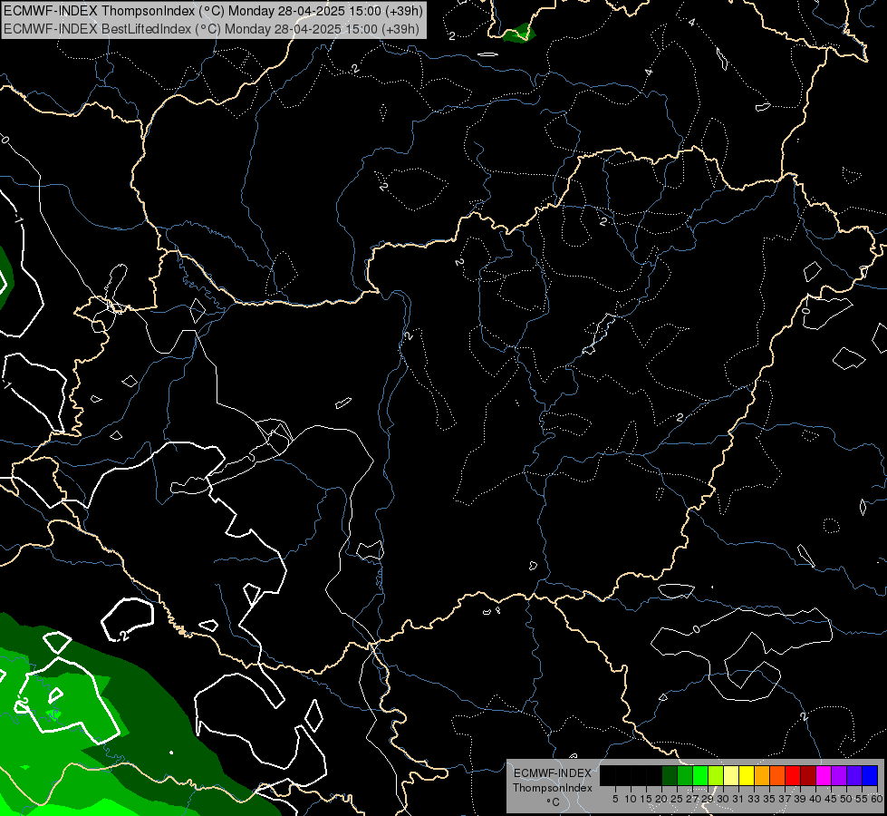Screen dimensions: 887x816
Task: Select the blue 55–60 legend swatch
Action: coord(871,775)
